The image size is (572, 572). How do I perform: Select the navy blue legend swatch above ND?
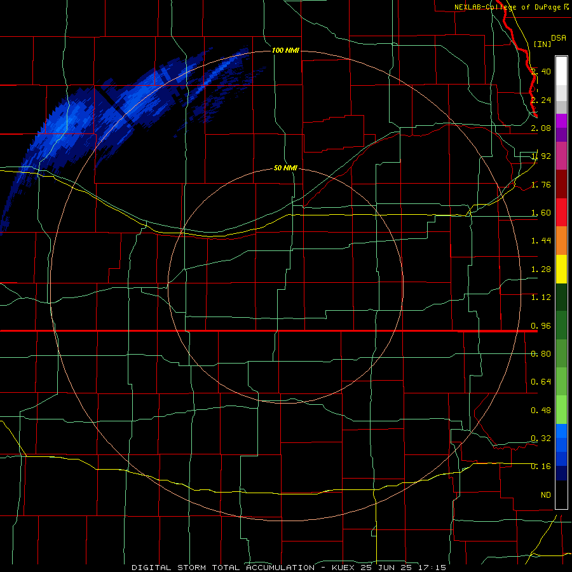point(561,473)
